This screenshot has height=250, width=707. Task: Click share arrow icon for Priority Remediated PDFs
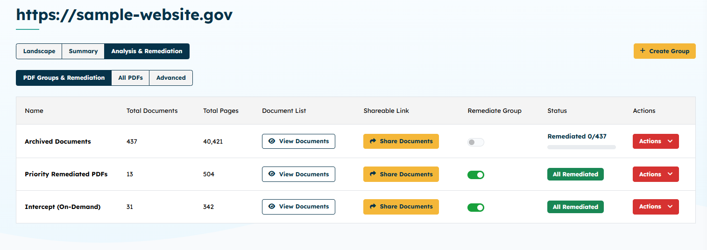(x=373, y=174)
